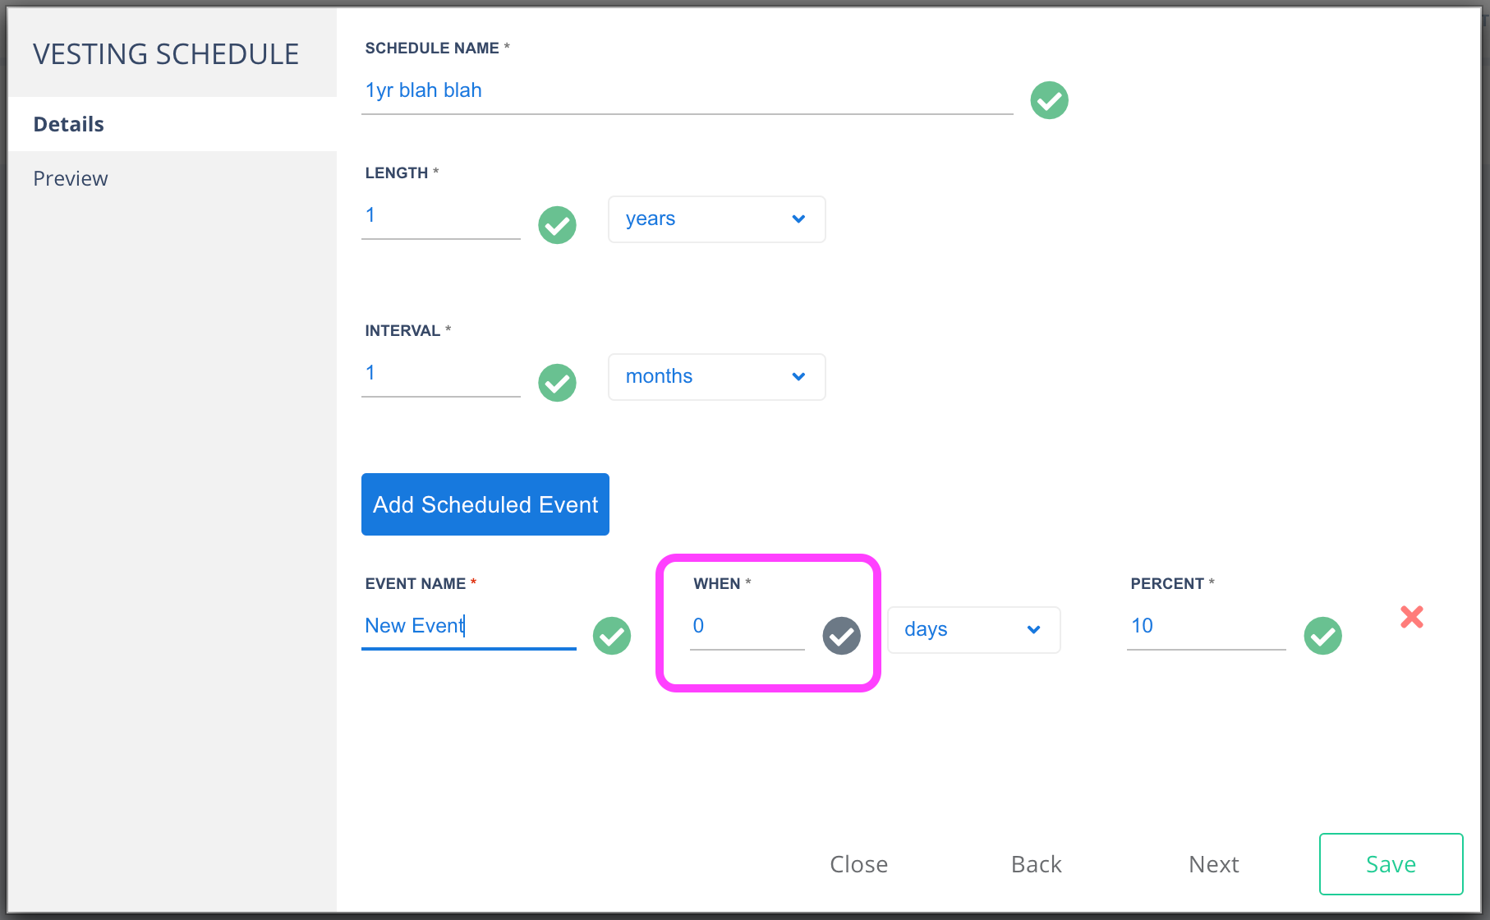Click the green checkmark beside Percent
Screen dimensions: 1490x920
pos(1322,636)
